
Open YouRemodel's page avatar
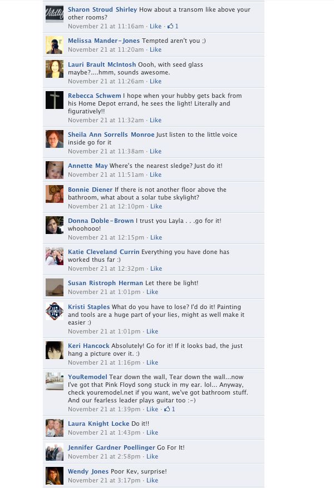55,381
